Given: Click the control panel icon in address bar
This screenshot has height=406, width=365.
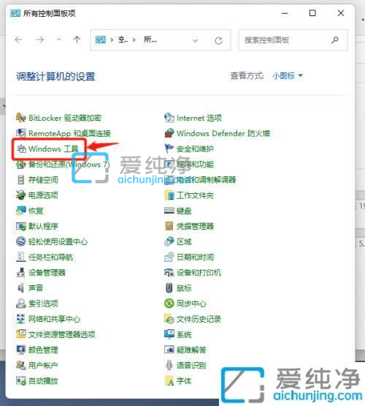Looking at the screenshot, I should 101,40.
